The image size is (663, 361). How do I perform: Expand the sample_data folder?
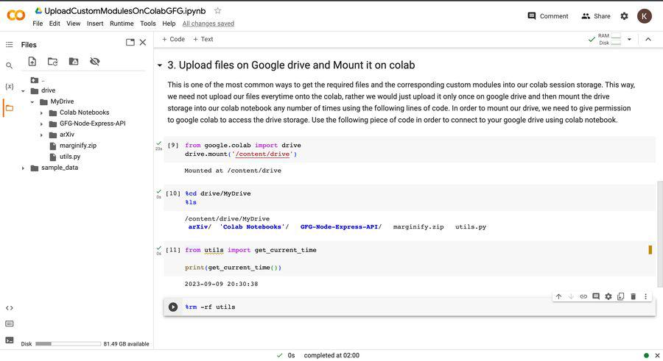coord(23,168)
